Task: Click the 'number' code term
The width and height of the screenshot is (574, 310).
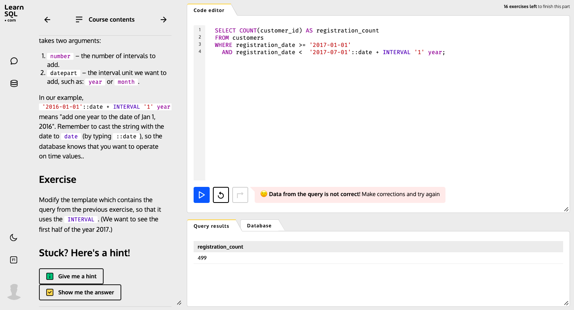Action: (60, 56)
